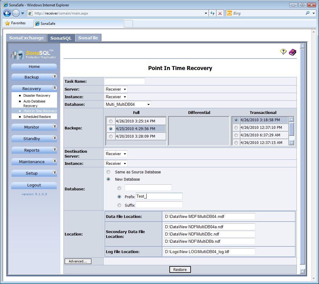Click the Advanced... button
The image size is (319, 284).
tap(78, 261)
